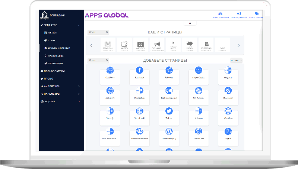
Task: Add the RSS feed module
Action: tap(228, 95)
